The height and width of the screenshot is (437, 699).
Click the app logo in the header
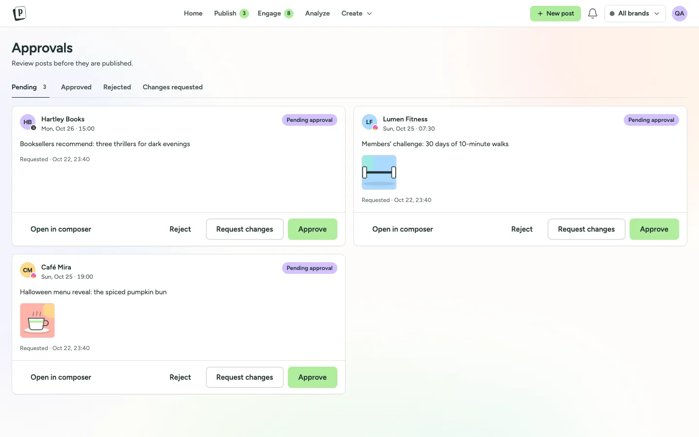tap(19, 14)
